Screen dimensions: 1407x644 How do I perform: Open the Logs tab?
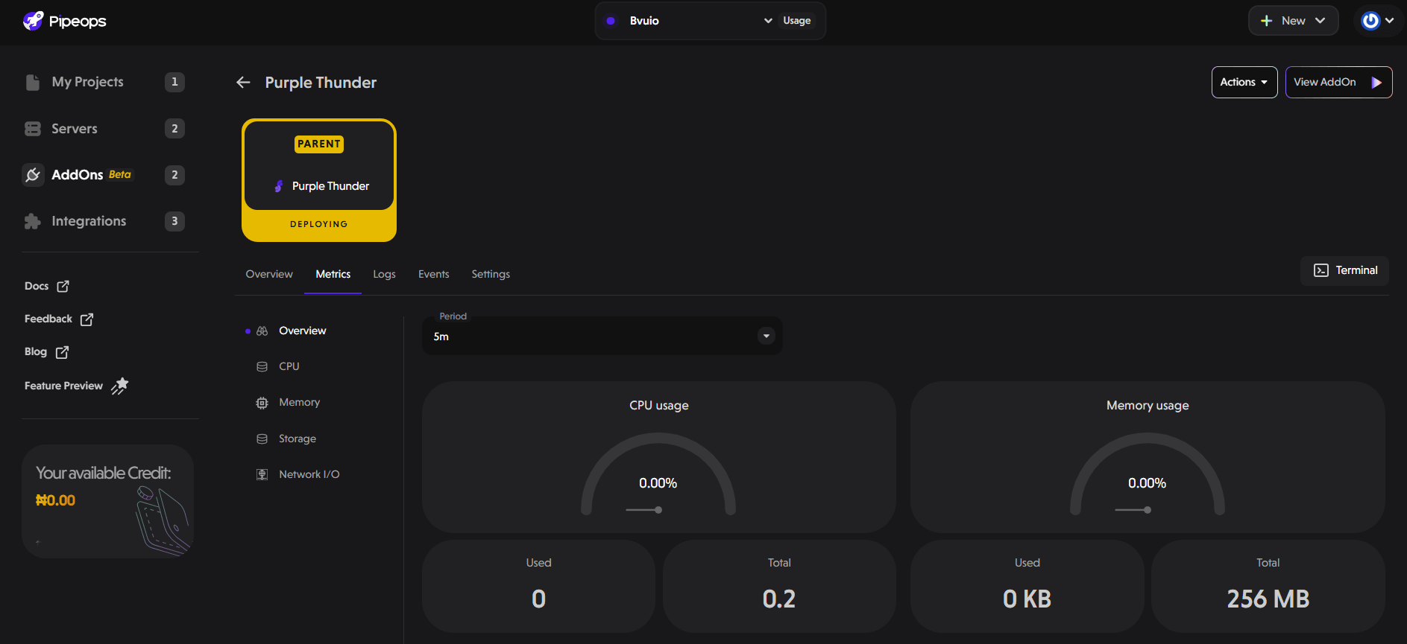384,274
